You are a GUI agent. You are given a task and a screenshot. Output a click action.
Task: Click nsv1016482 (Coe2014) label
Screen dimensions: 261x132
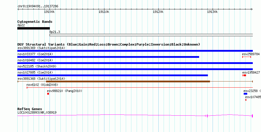(35, 60)
